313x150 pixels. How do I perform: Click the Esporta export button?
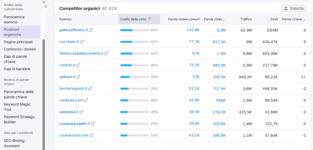pyautogui.click(x=294, y=8)
